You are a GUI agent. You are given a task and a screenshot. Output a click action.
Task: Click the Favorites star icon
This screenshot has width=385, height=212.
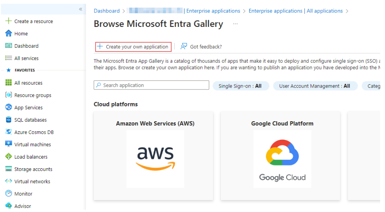8,70
